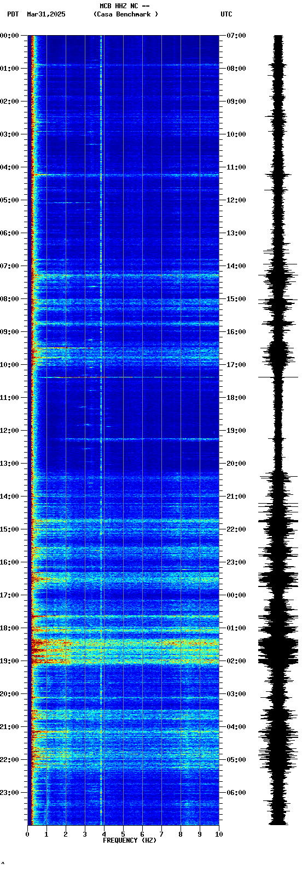302x869 pixels.
Task: Click the 18:00 label on PDT axis
Action: [9, 628]
